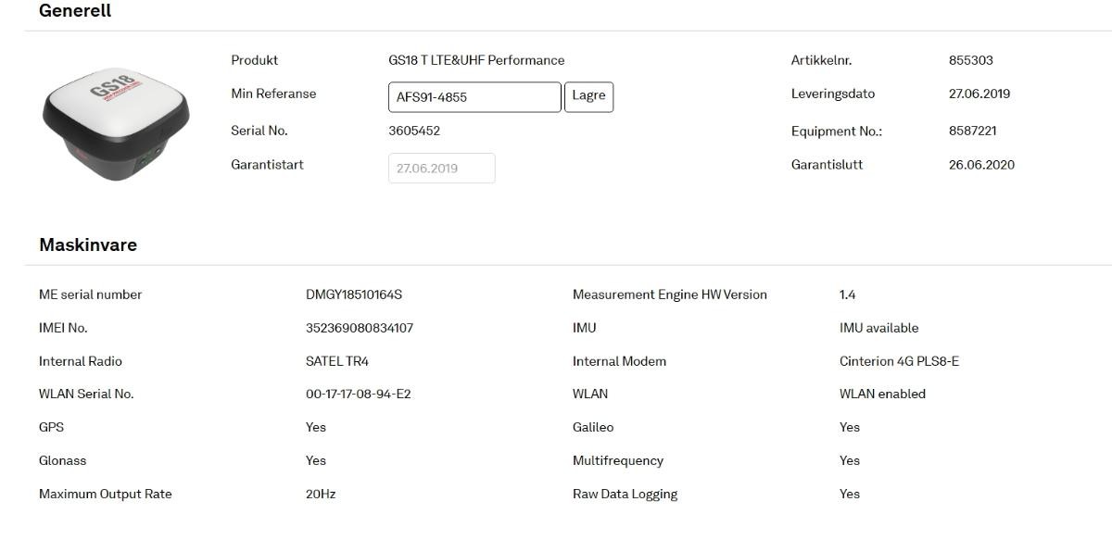Click the Internal Radio label
This screenshot has width=1112, height=539.
click(81, 361)
